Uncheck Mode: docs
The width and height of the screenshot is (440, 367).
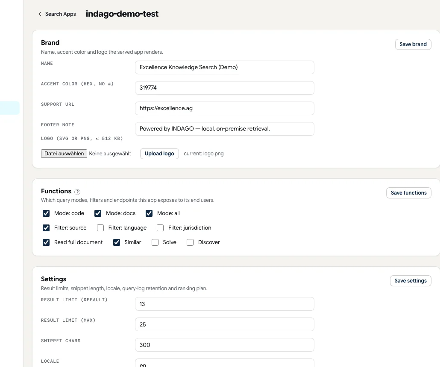pos(98,213)
